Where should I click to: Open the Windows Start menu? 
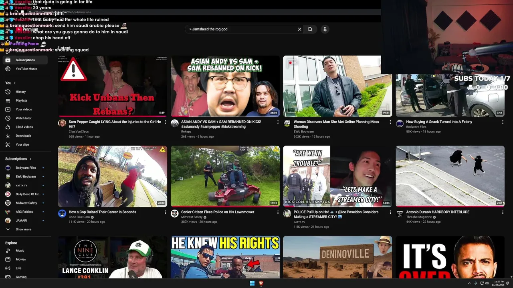click(x=252, y=283)
